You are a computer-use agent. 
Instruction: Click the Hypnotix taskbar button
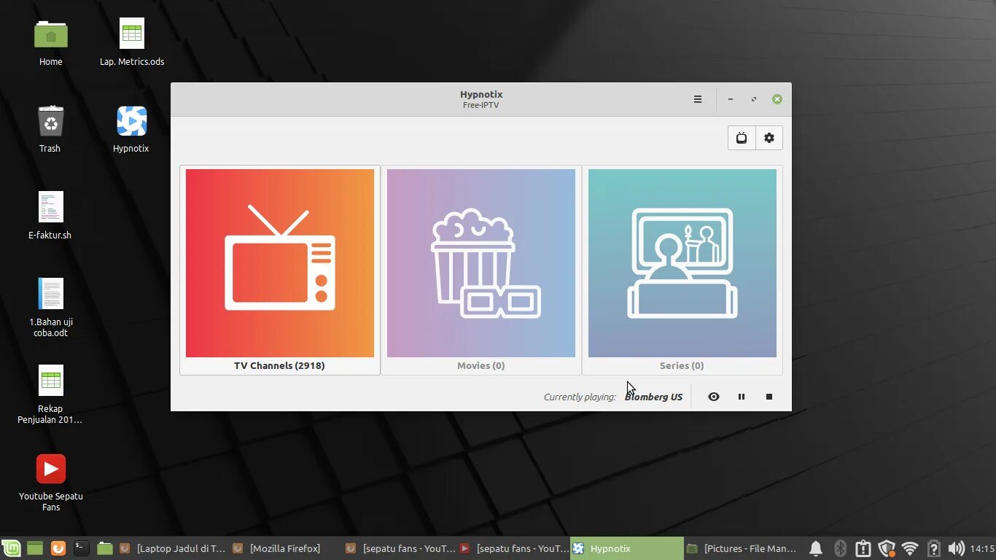point(626,548)
